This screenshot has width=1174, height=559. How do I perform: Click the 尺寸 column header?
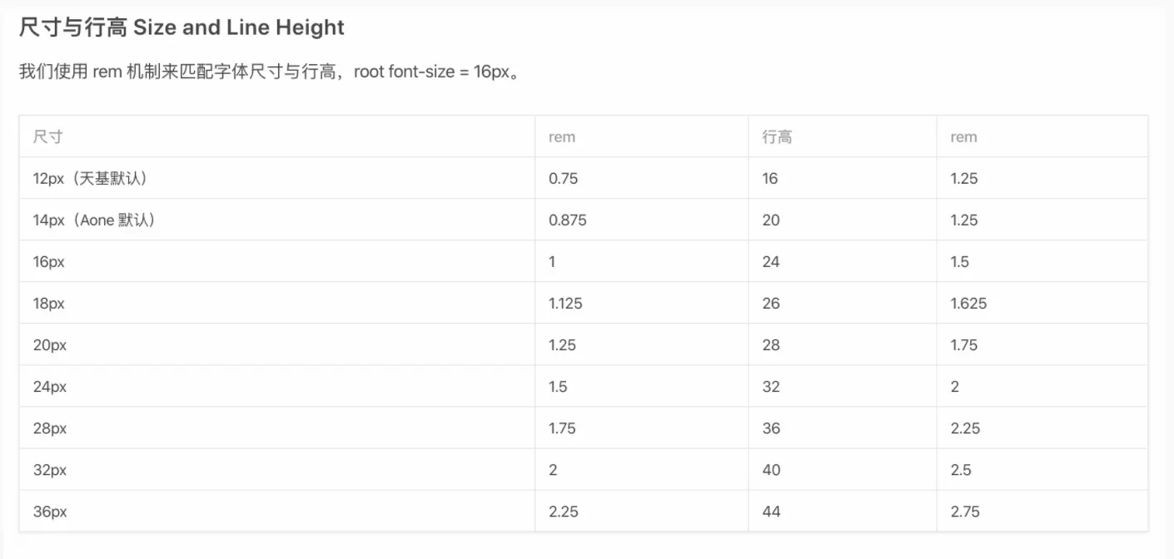(x=48, y=137)
